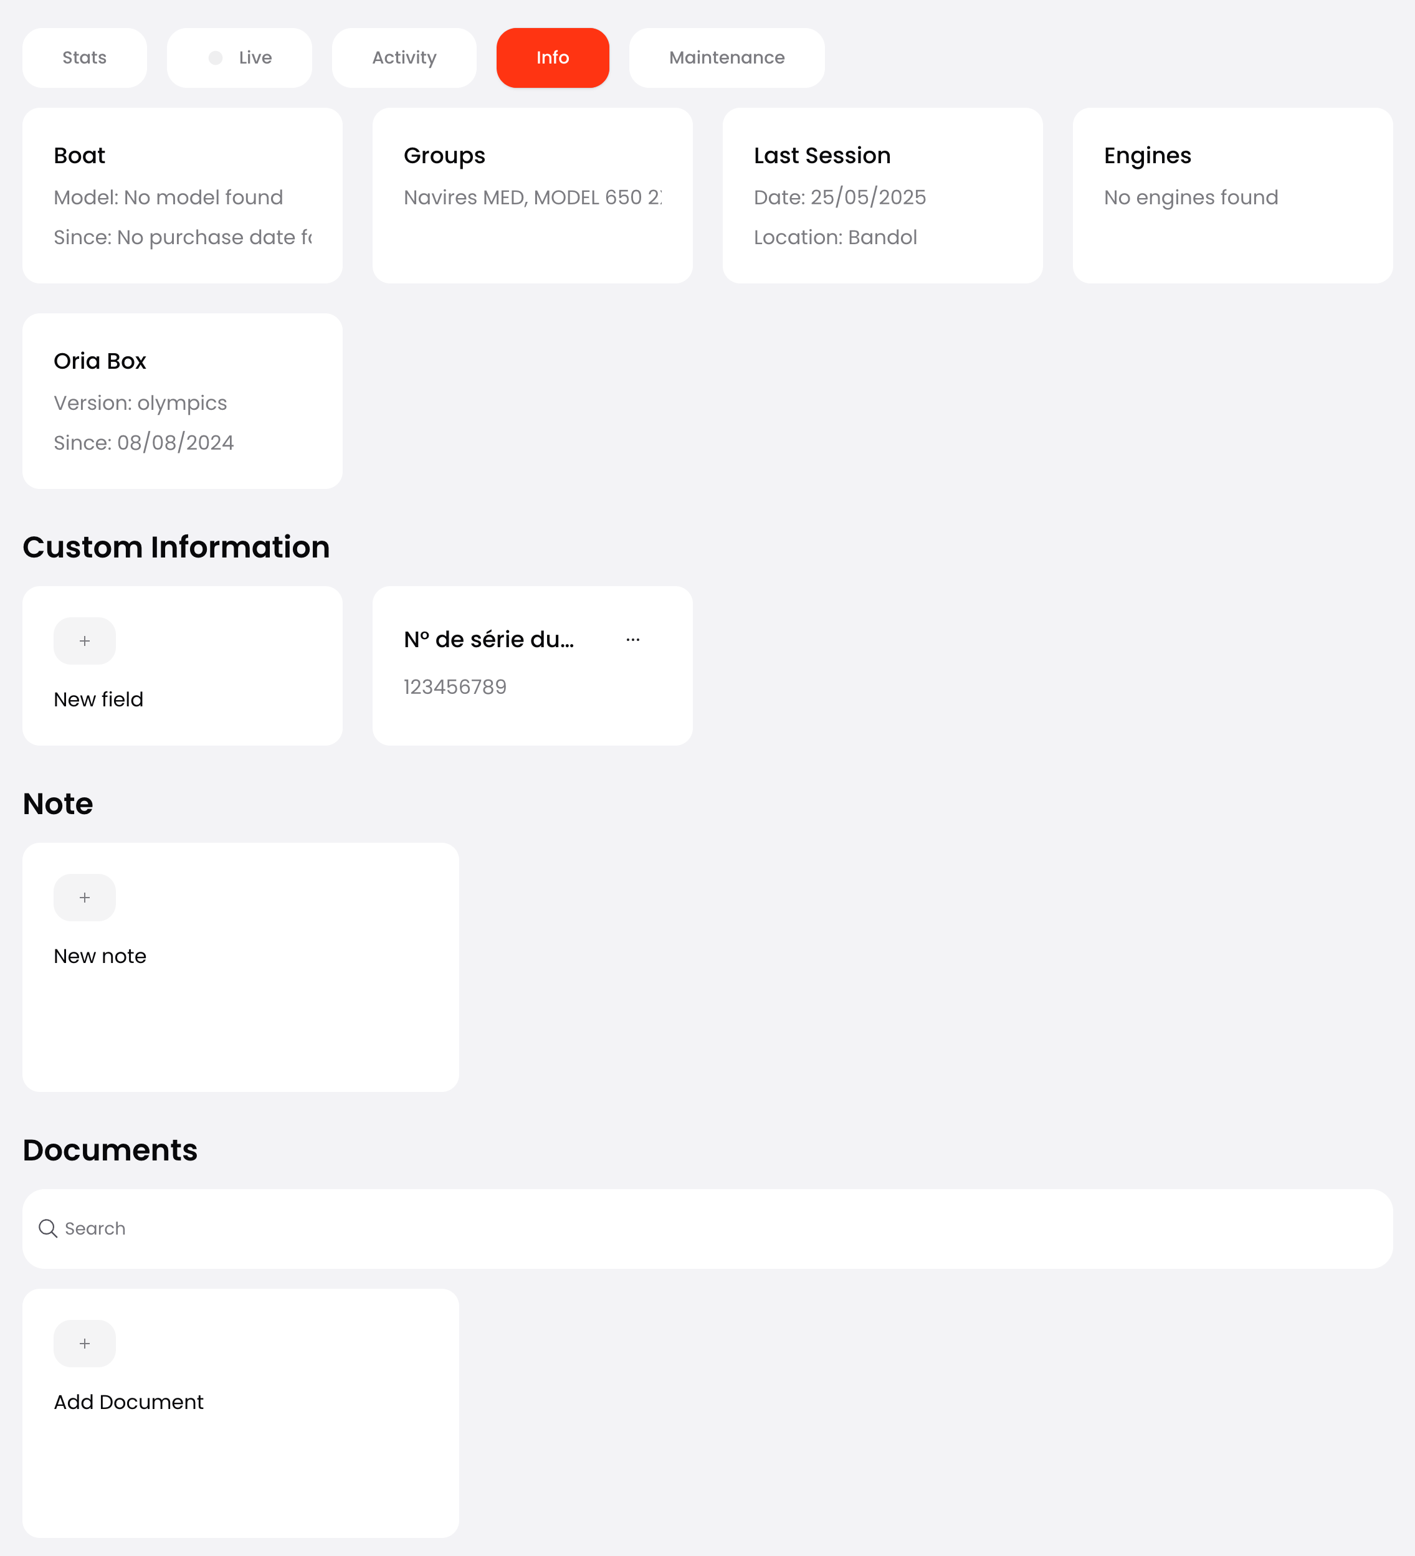The width and height of the screenshot is (1415, 1556).
Task: Open the Engines card
Action: coord(1232,195)
